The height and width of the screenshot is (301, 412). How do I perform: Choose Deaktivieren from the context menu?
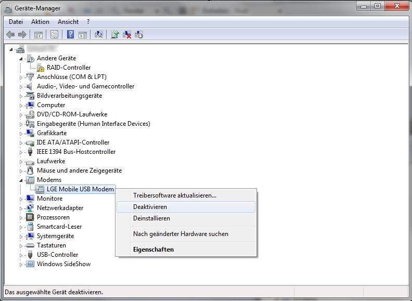(x=150, y=207)
